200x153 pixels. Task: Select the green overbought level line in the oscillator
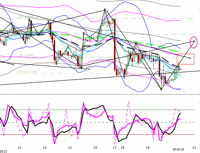tap(98, 110)
